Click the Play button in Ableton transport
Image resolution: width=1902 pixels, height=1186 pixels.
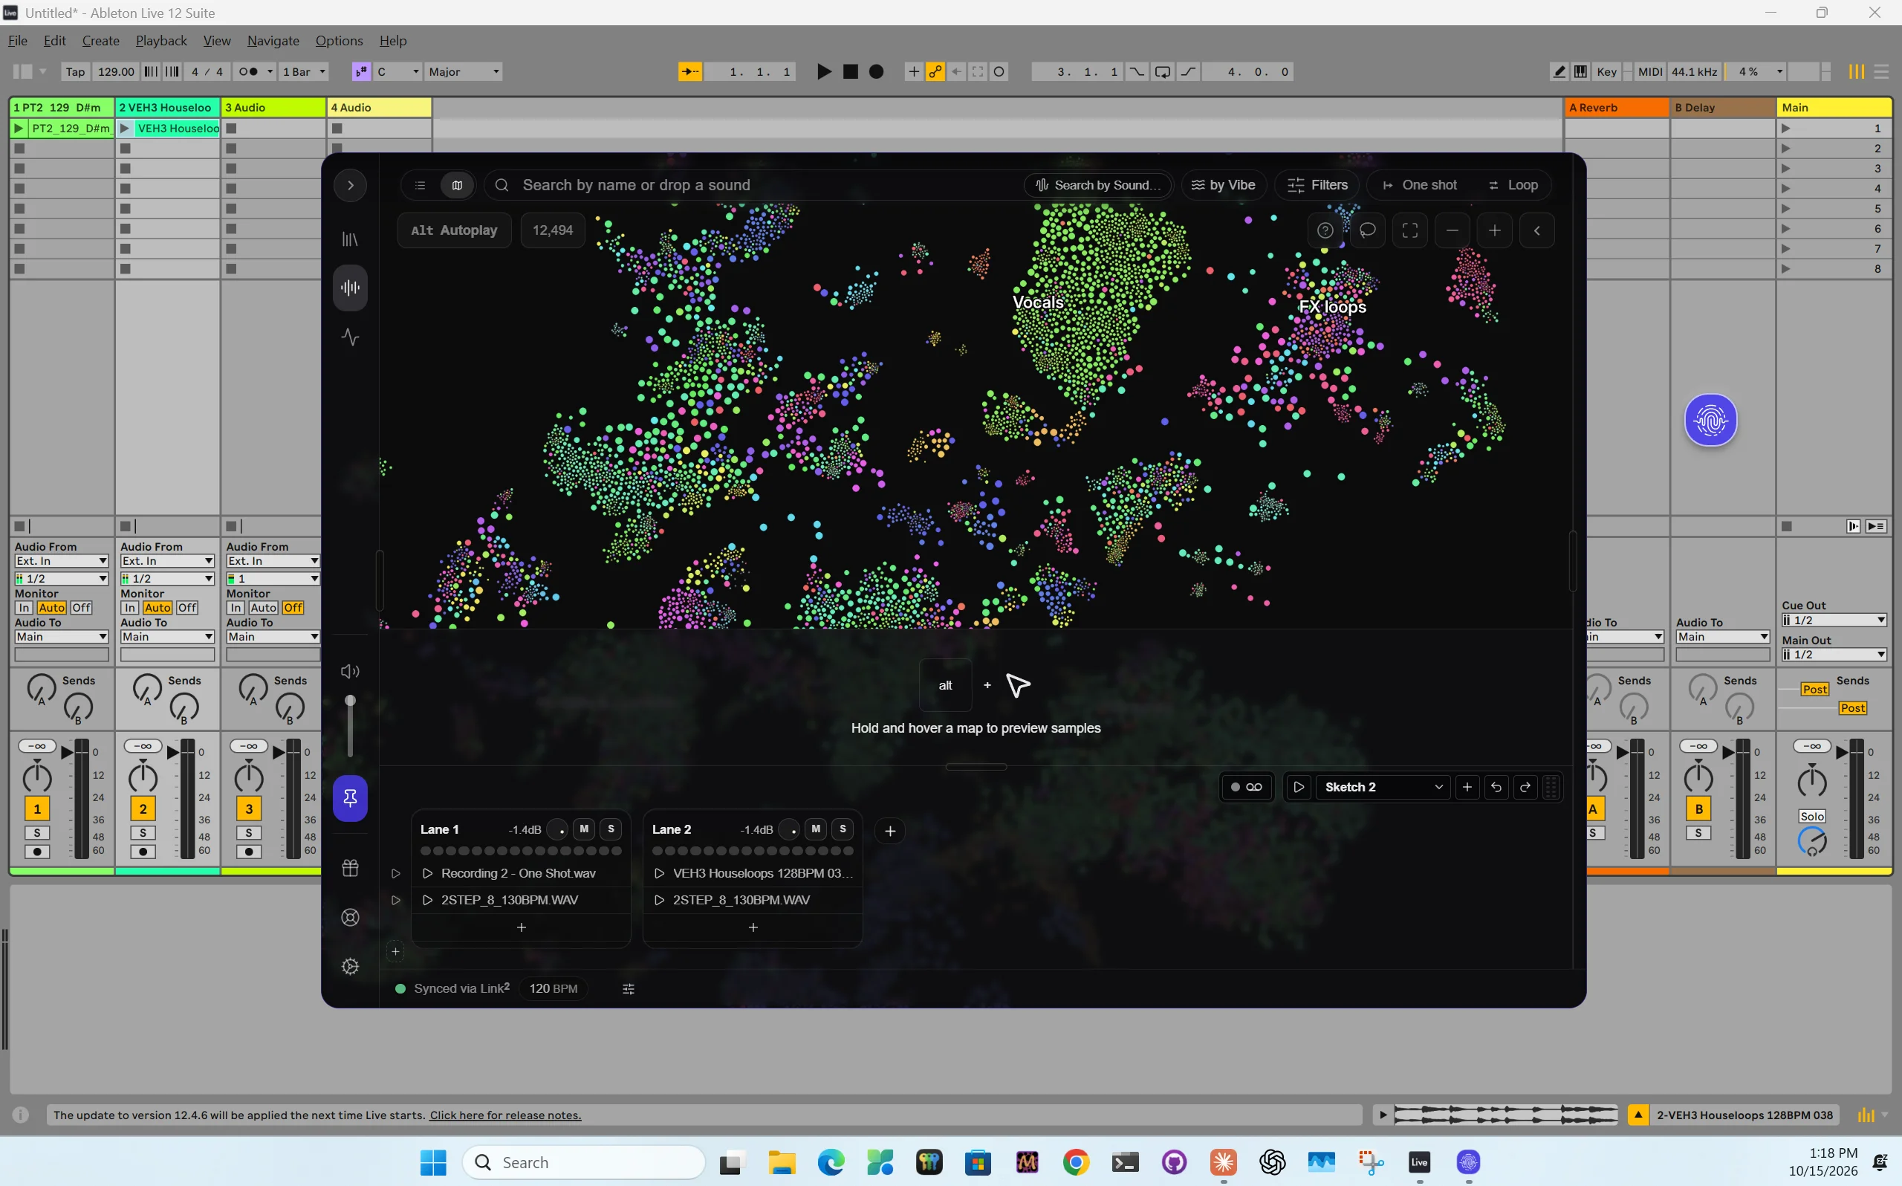pos(824,71)
